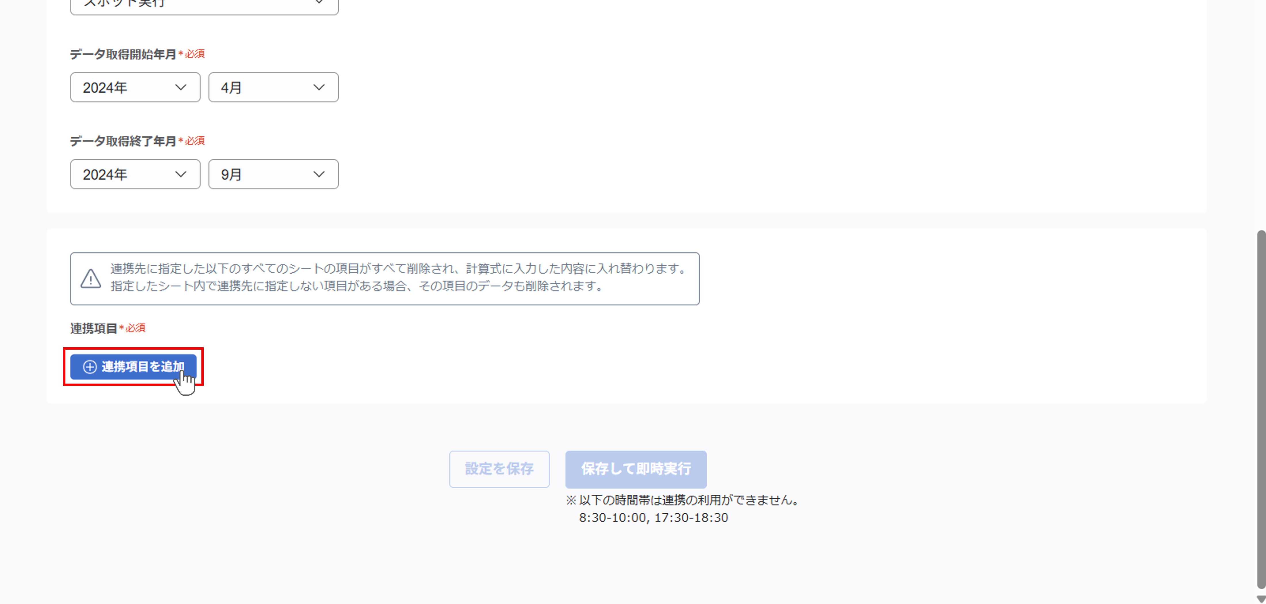Click the chevron on the start year dropdown
1266x604 pixels.
click(180, 87)
